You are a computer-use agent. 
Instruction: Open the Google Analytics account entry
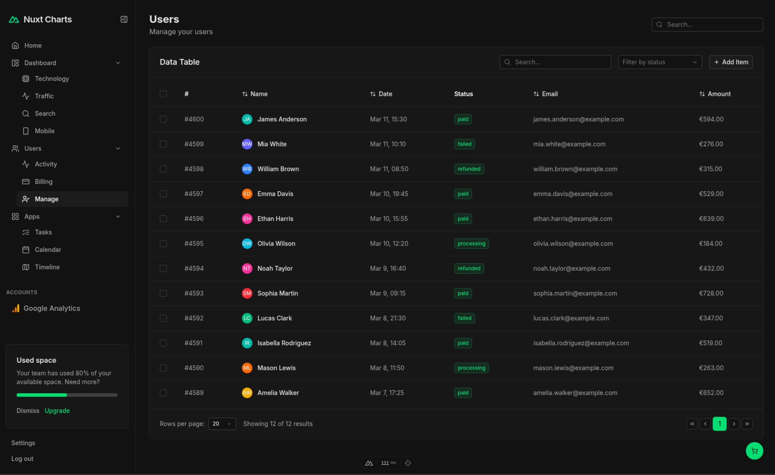coord(46,308)
